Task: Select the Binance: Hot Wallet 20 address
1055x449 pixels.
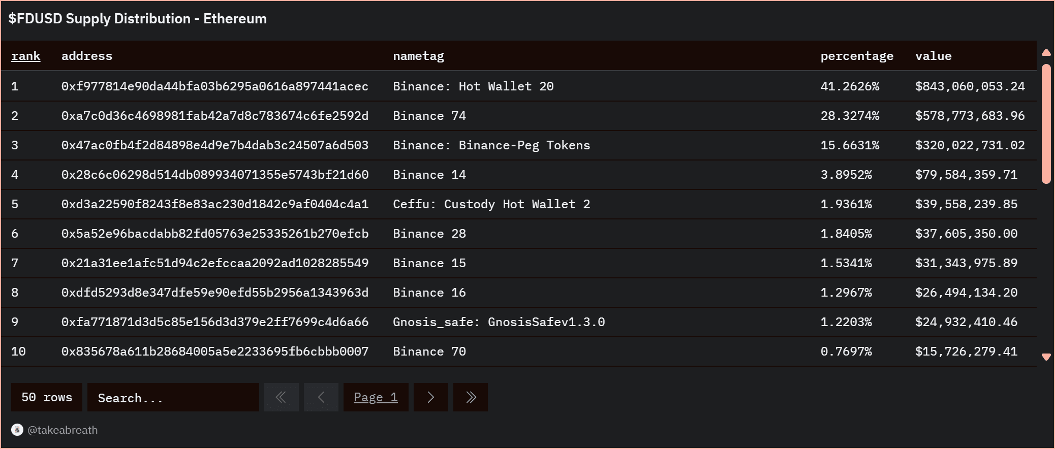Action: tap(214, 86)
